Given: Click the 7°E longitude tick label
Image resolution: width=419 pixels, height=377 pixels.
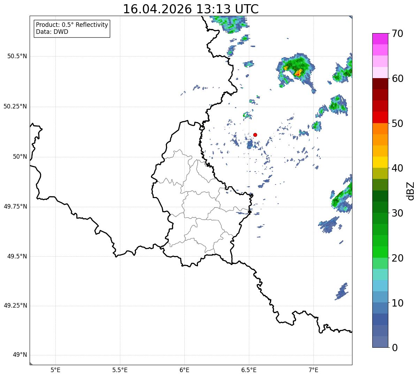Looking at the screenshot, I should tap(313, 370).
